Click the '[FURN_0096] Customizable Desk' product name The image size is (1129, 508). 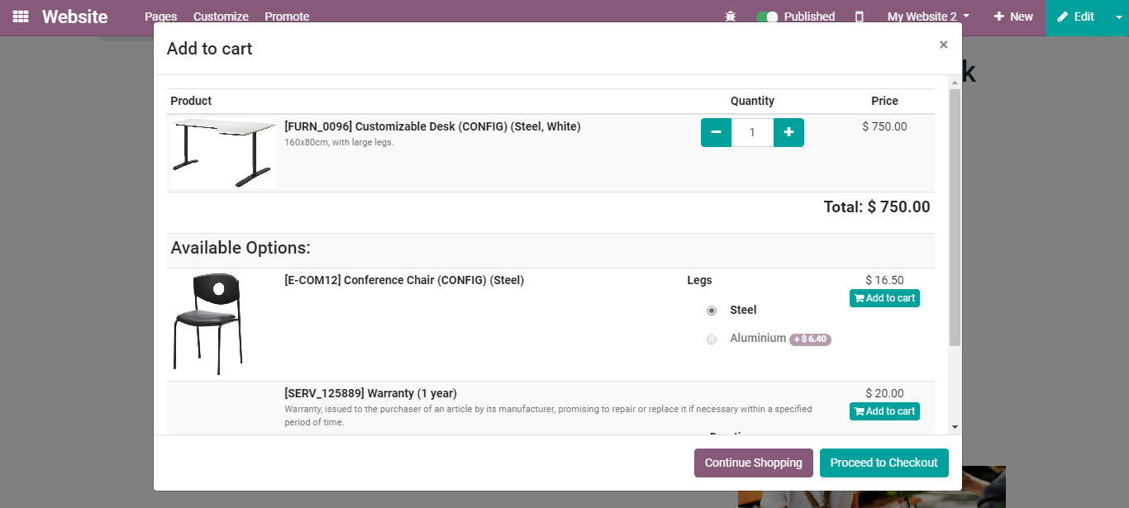tap(432, 126)
